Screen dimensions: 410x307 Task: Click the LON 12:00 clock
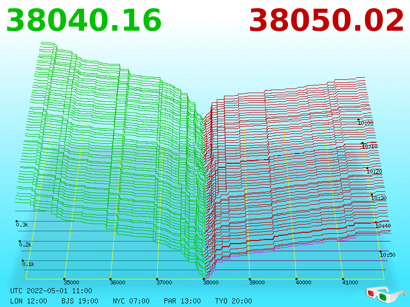click(x=29, y=301)
